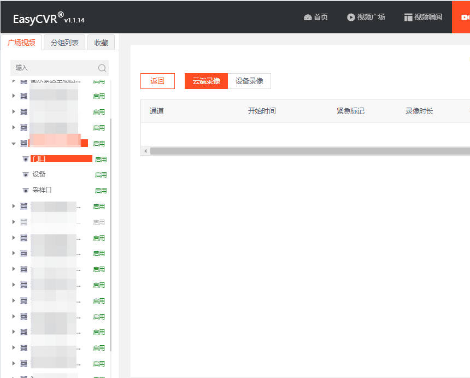Click the greyed-out device server icon
Image resolution: width=470 pixels, height=378 pixels.
click(23, 222)
